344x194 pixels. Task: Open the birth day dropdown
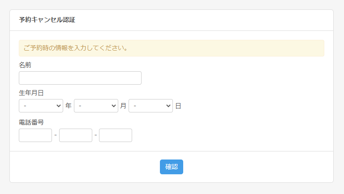150,106
